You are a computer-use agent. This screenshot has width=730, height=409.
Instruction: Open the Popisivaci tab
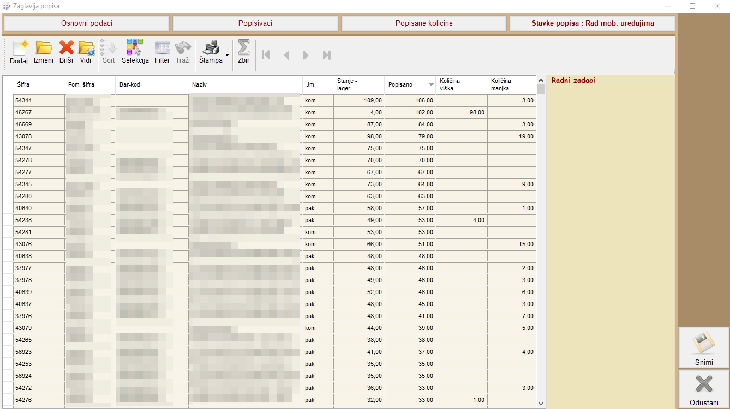point(255,23)
